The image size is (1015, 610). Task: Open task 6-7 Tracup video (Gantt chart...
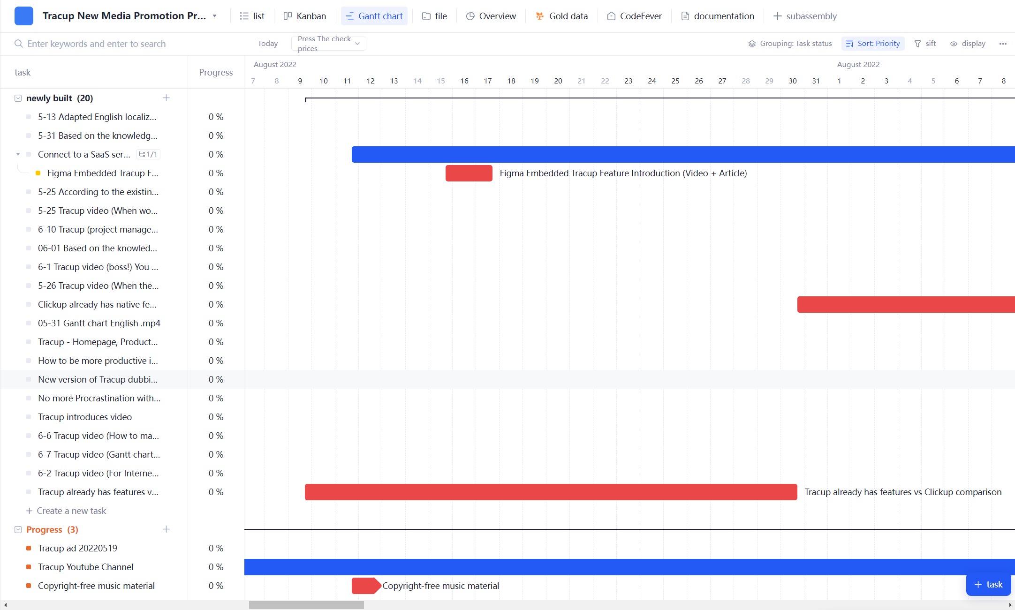(x=99, y=454)
